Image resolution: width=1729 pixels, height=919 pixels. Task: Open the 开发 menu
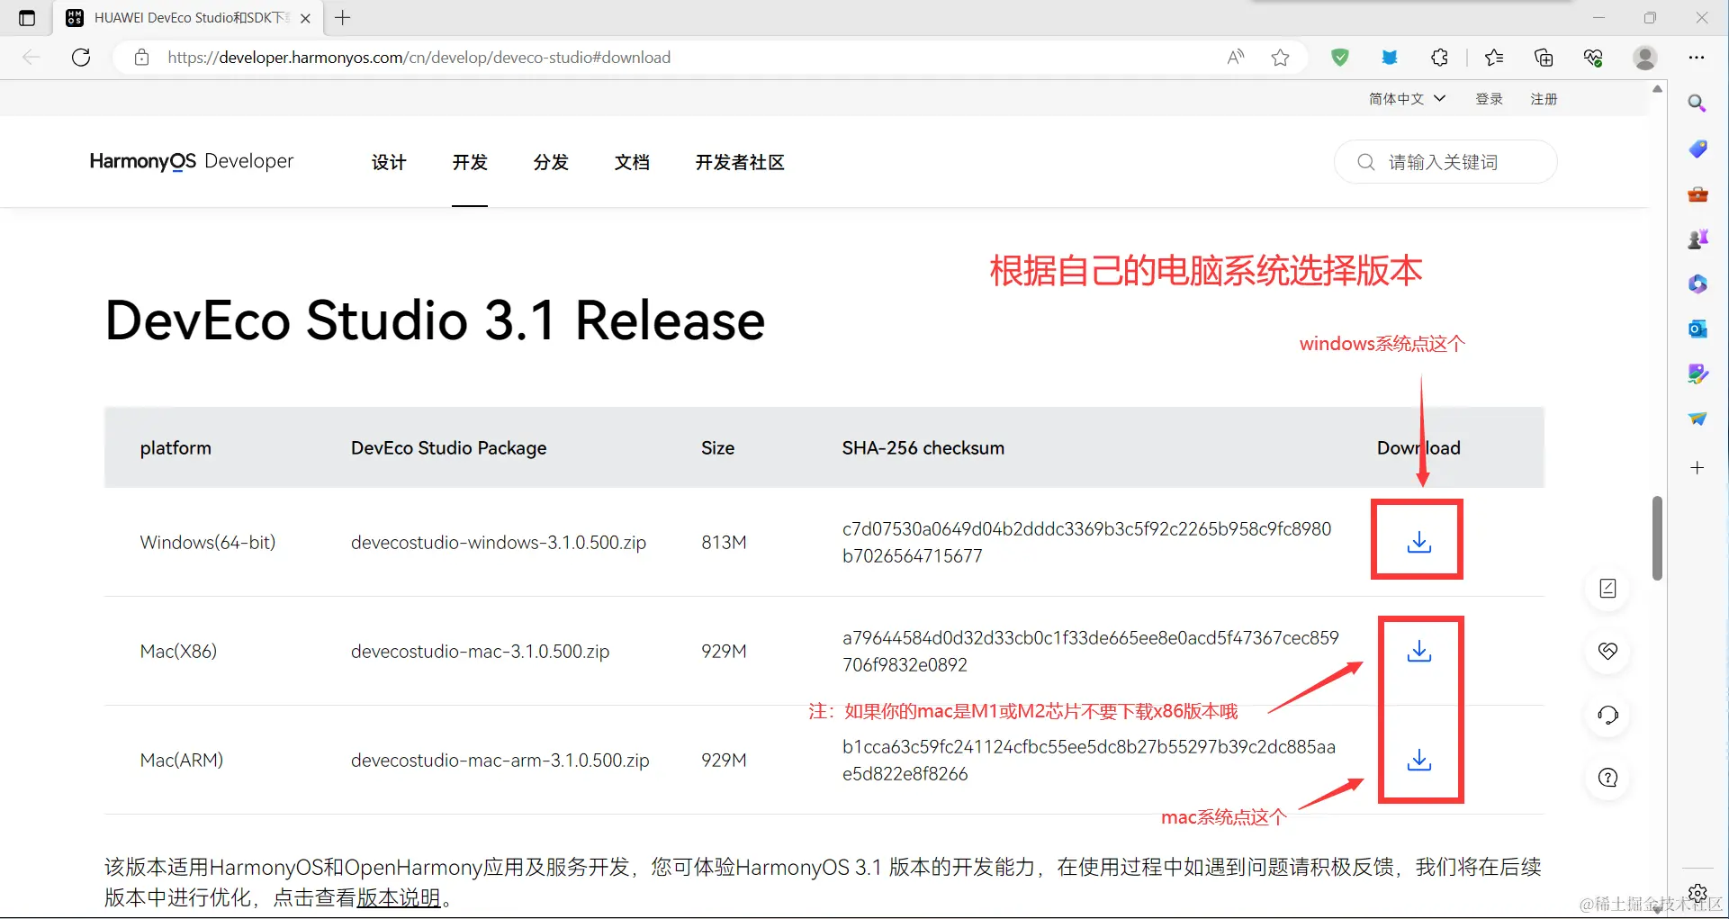click(x=470, y=162)
